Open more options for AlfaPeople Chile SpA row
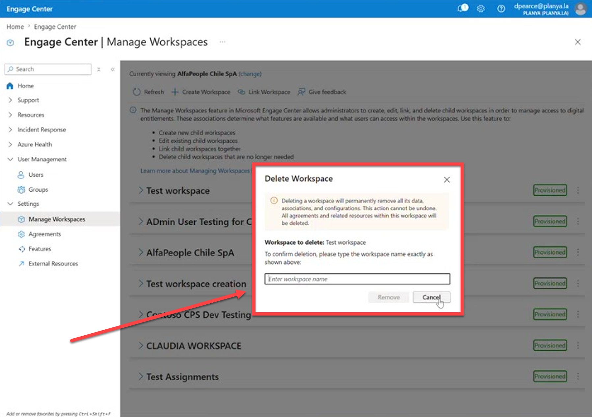 point(578,252)
